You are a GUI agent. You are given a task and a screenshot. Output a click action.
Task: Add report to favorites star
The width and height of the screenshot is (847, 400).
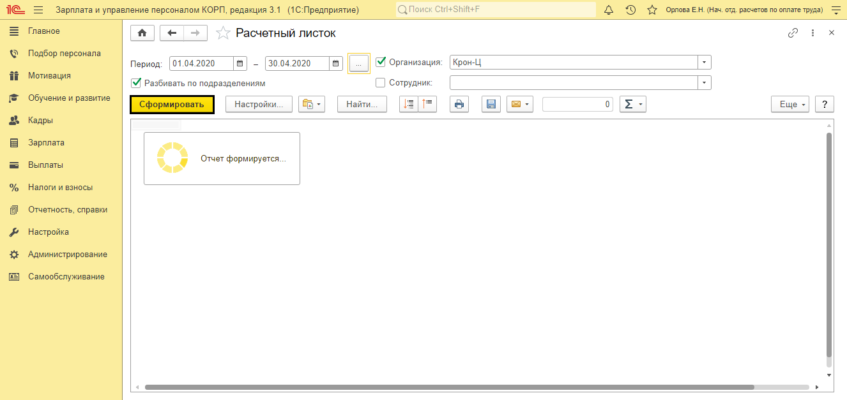pos(223,33)
